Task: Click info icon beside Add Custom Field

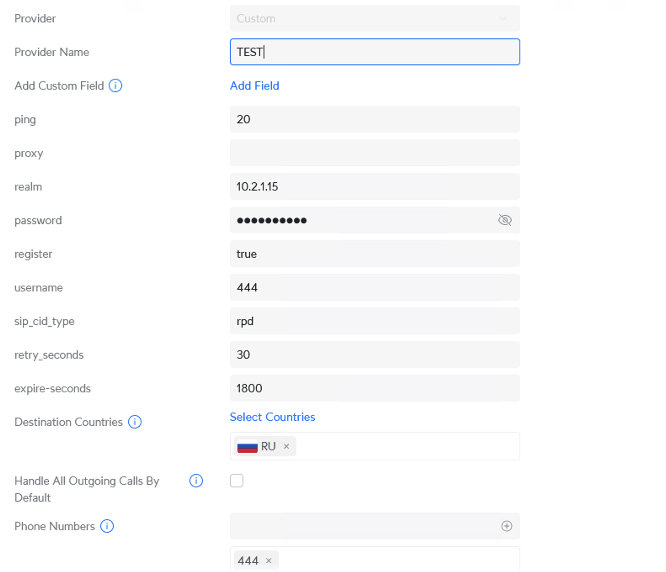Action: pos(115,86)
